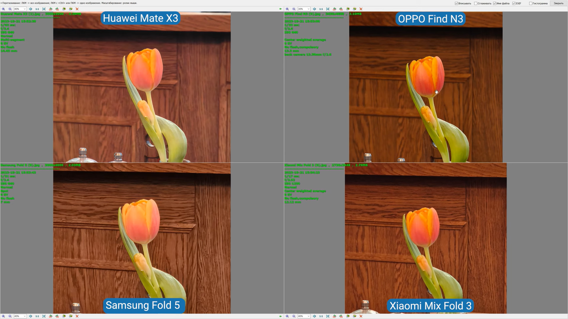Screen dimensions: 568x319
Task: Open the zoom dropdown below the Samsung Fold 5 image
Action: click(20, 316)
